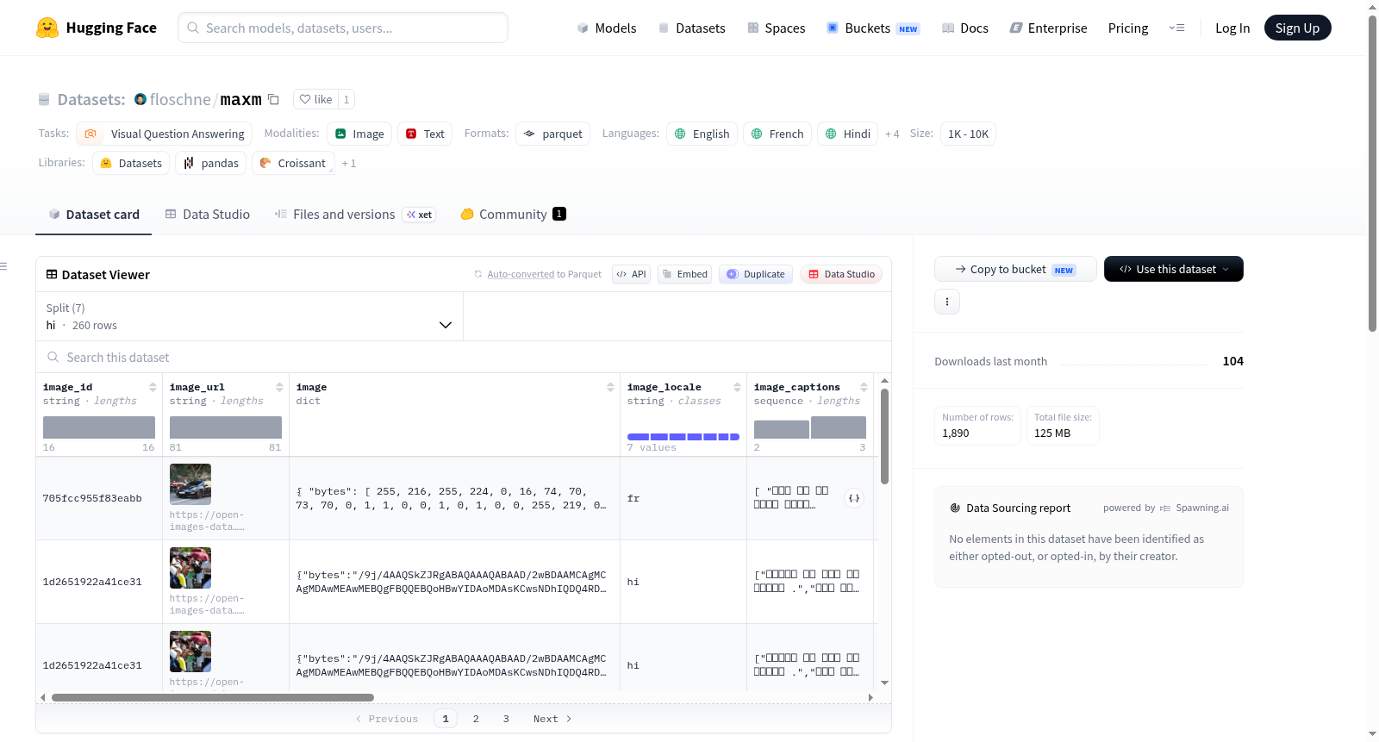The width and height of the screenshot is (1379, 742).
Task: Open the Dataset card tab
Action: coord(94,215)
